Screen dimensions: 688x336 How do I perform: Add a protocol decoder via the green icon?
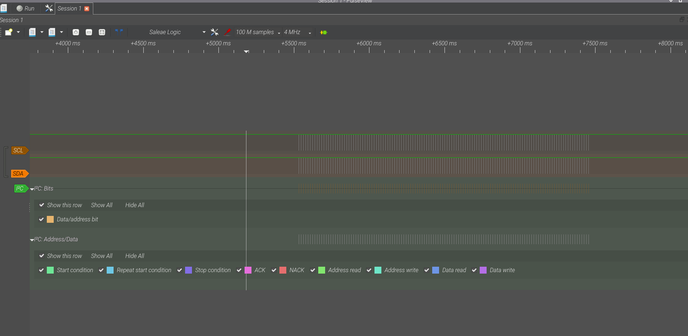(323, 32)
